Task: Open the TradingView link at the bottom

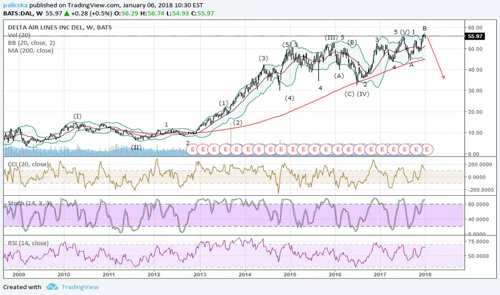Action: (x=80, y=287)
